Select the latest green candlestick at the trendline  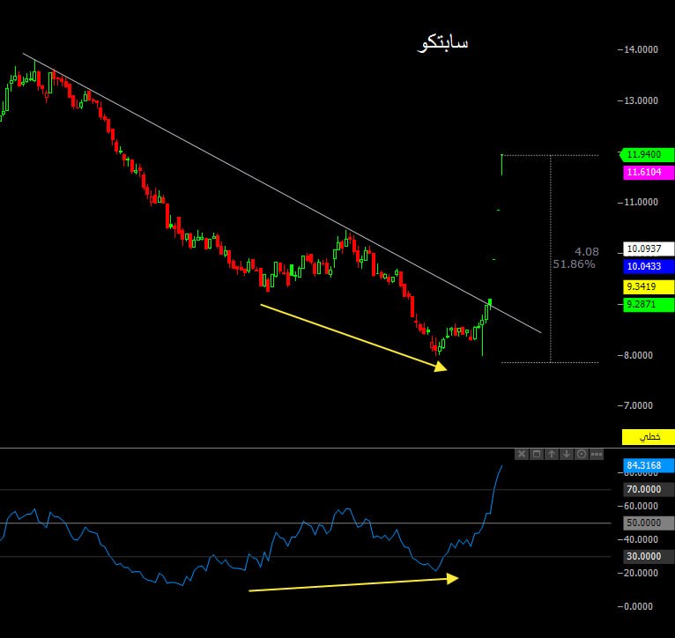tap(490, 303)
